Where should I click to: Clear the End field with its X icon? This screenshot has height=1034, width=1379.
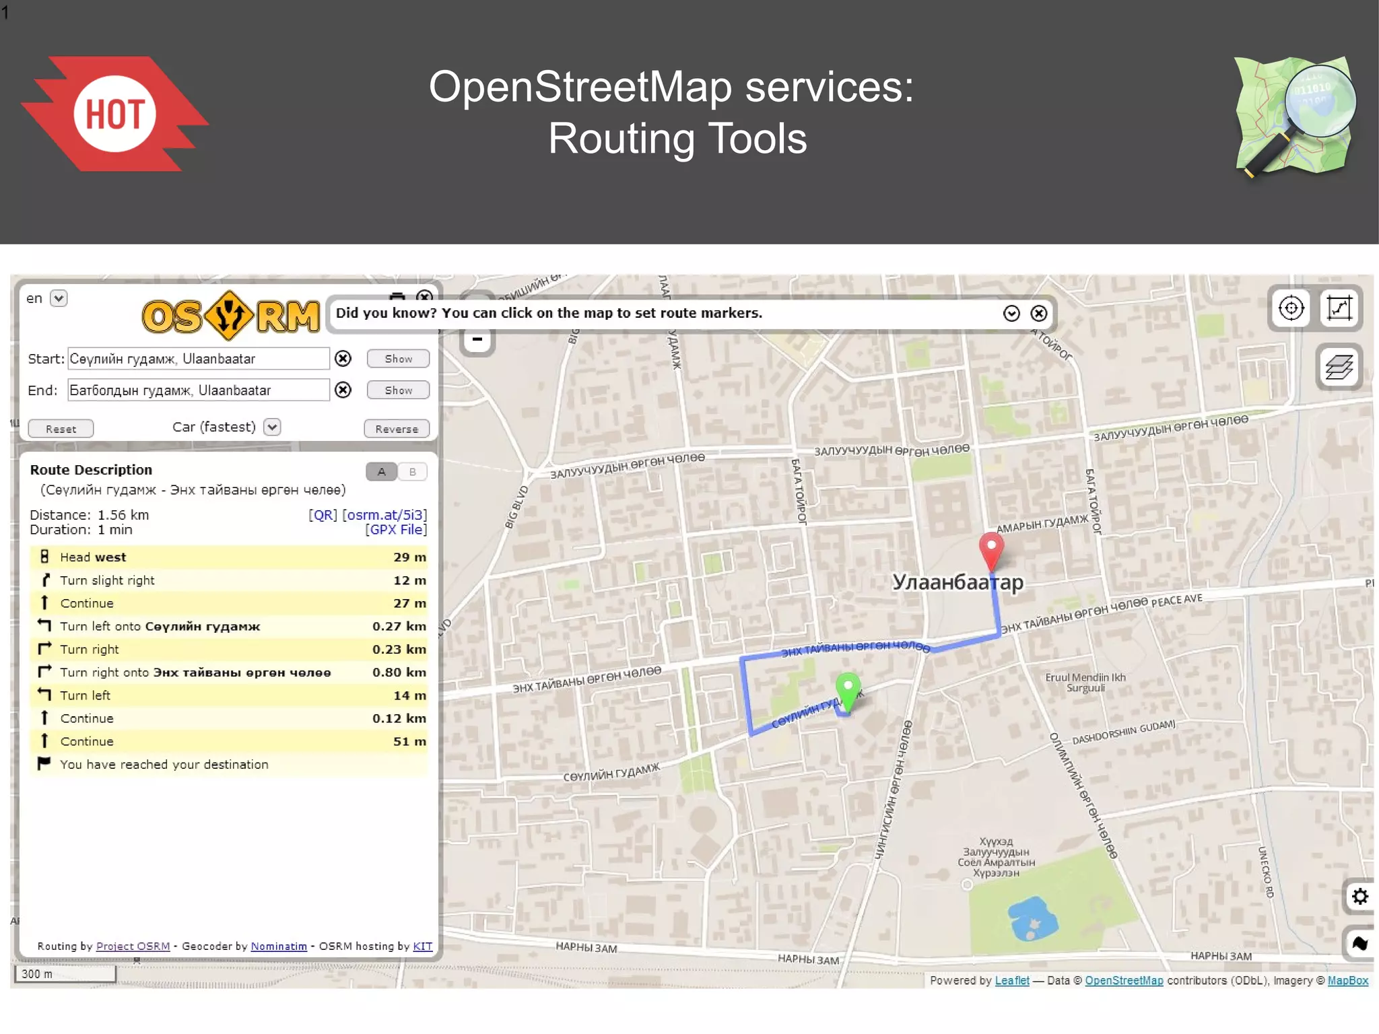point(343,390)
